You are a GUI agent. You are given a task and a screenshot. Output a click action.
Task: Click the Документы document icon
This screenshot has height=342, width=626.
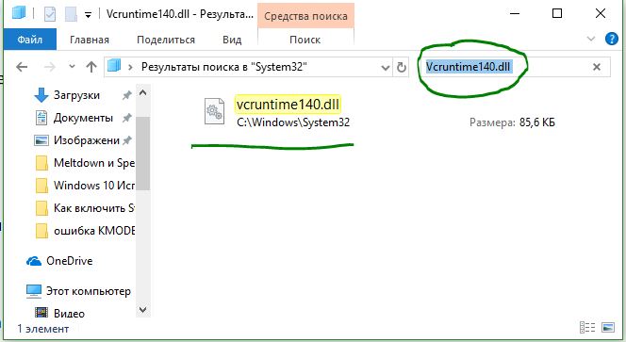coord(41,118)
